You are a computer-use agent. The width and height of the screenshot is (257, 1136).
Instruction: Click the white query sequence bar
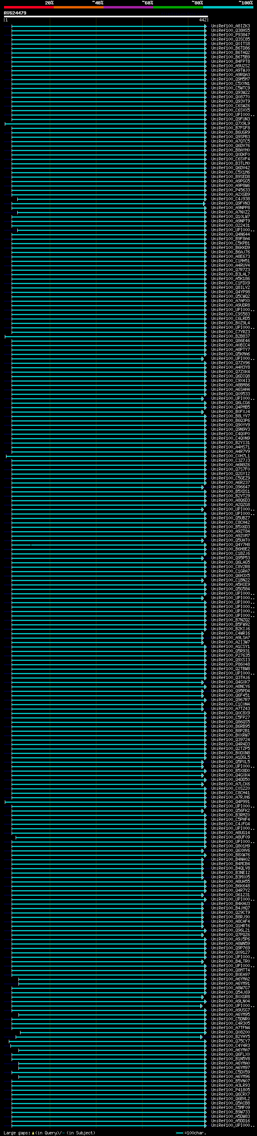coord(106,16)
